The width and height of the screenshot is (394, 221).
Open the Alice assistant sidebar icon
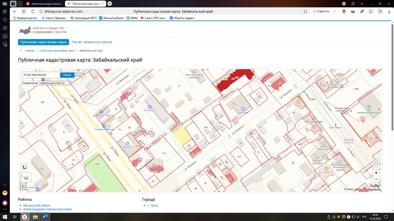tap(5, 203)
